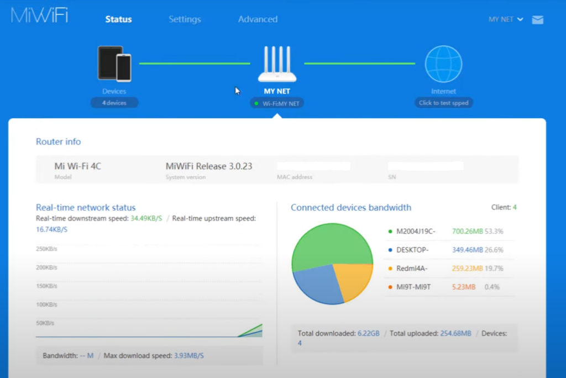The image size is (566, 378).
Task: Click the 254.68MB total uploaded value
Action: click(x=455, y=334)
